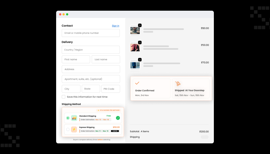The height and width of the screenshot is (154, 270).
Task: Click the quantity badge on the ₹70.00 item
Action: point(140,60)
